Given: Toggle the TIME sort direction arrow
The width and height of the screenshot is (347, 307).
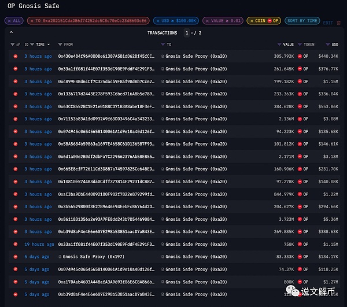Looking at the screenshot, I should pos(49,45).
